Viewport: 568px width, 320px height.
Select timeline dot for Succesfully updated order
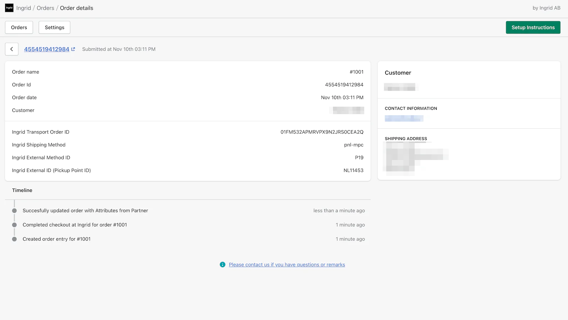point(15,210)
